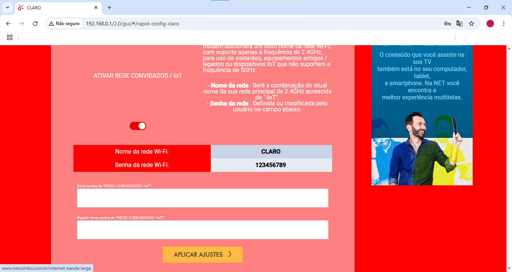512x272 pixels.
Task: Click the translate page icon
Action: pyautogui.click(x=459, y=24)
